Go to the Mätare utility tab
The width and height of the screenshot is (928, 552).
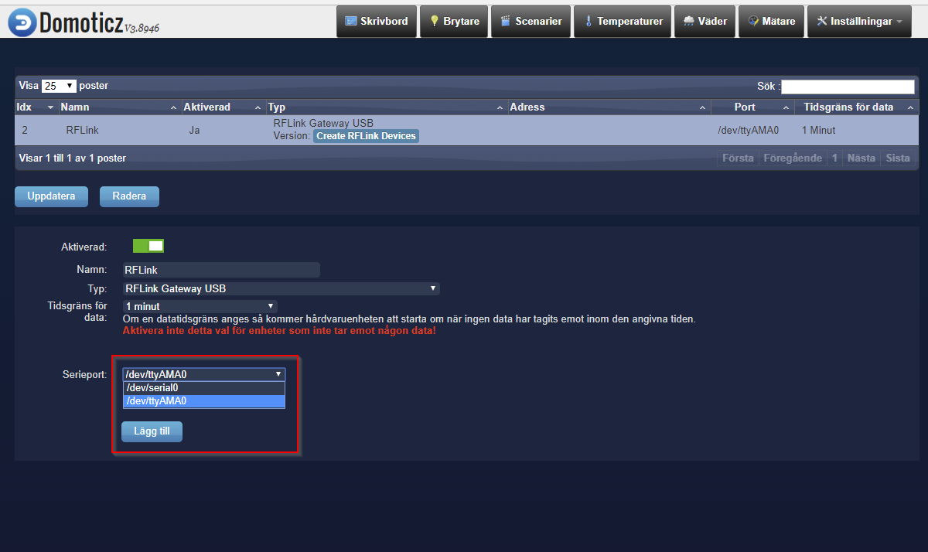coord(771,22)
